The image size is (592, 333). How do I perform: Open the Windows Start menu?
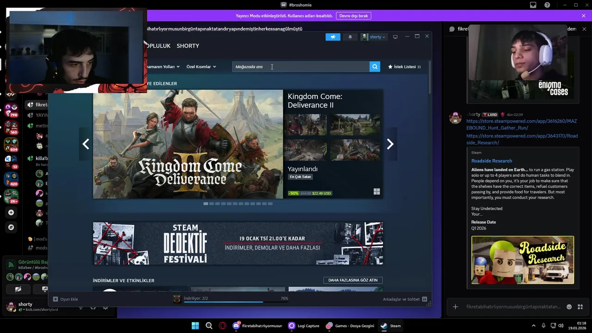(x=195, y=326)
